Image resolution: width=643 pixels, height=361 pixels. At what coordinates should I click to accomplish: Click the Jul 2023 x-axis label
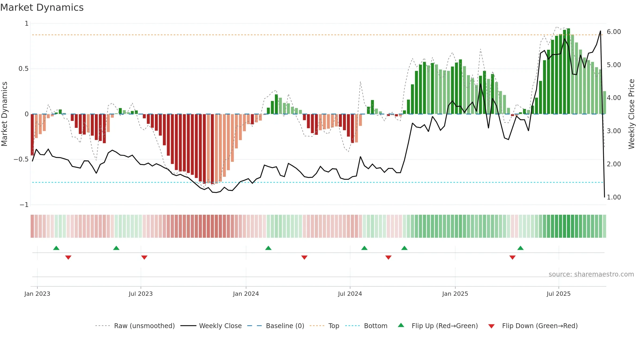click(141, 294)
